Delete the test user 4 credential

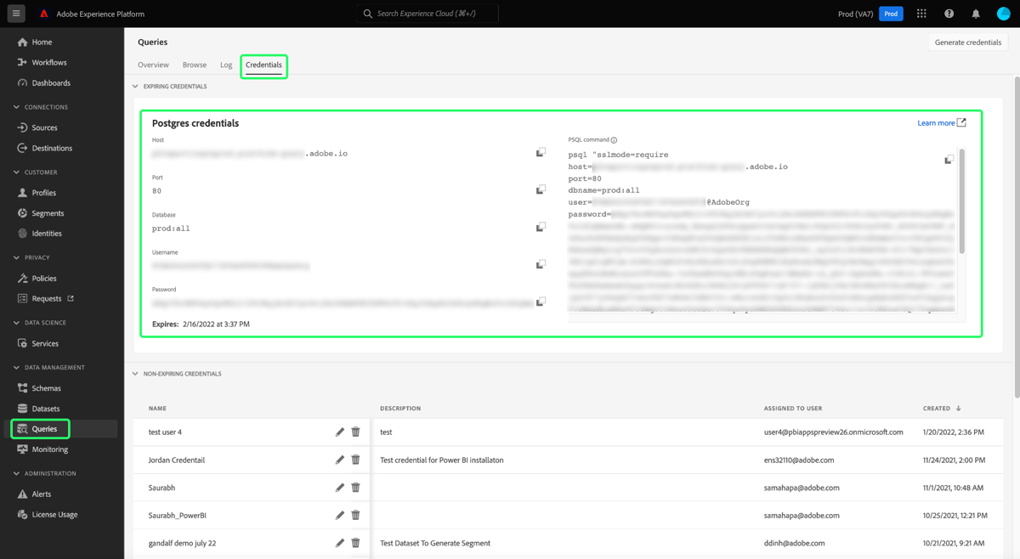pyautogui.click(x=355, y=432)
